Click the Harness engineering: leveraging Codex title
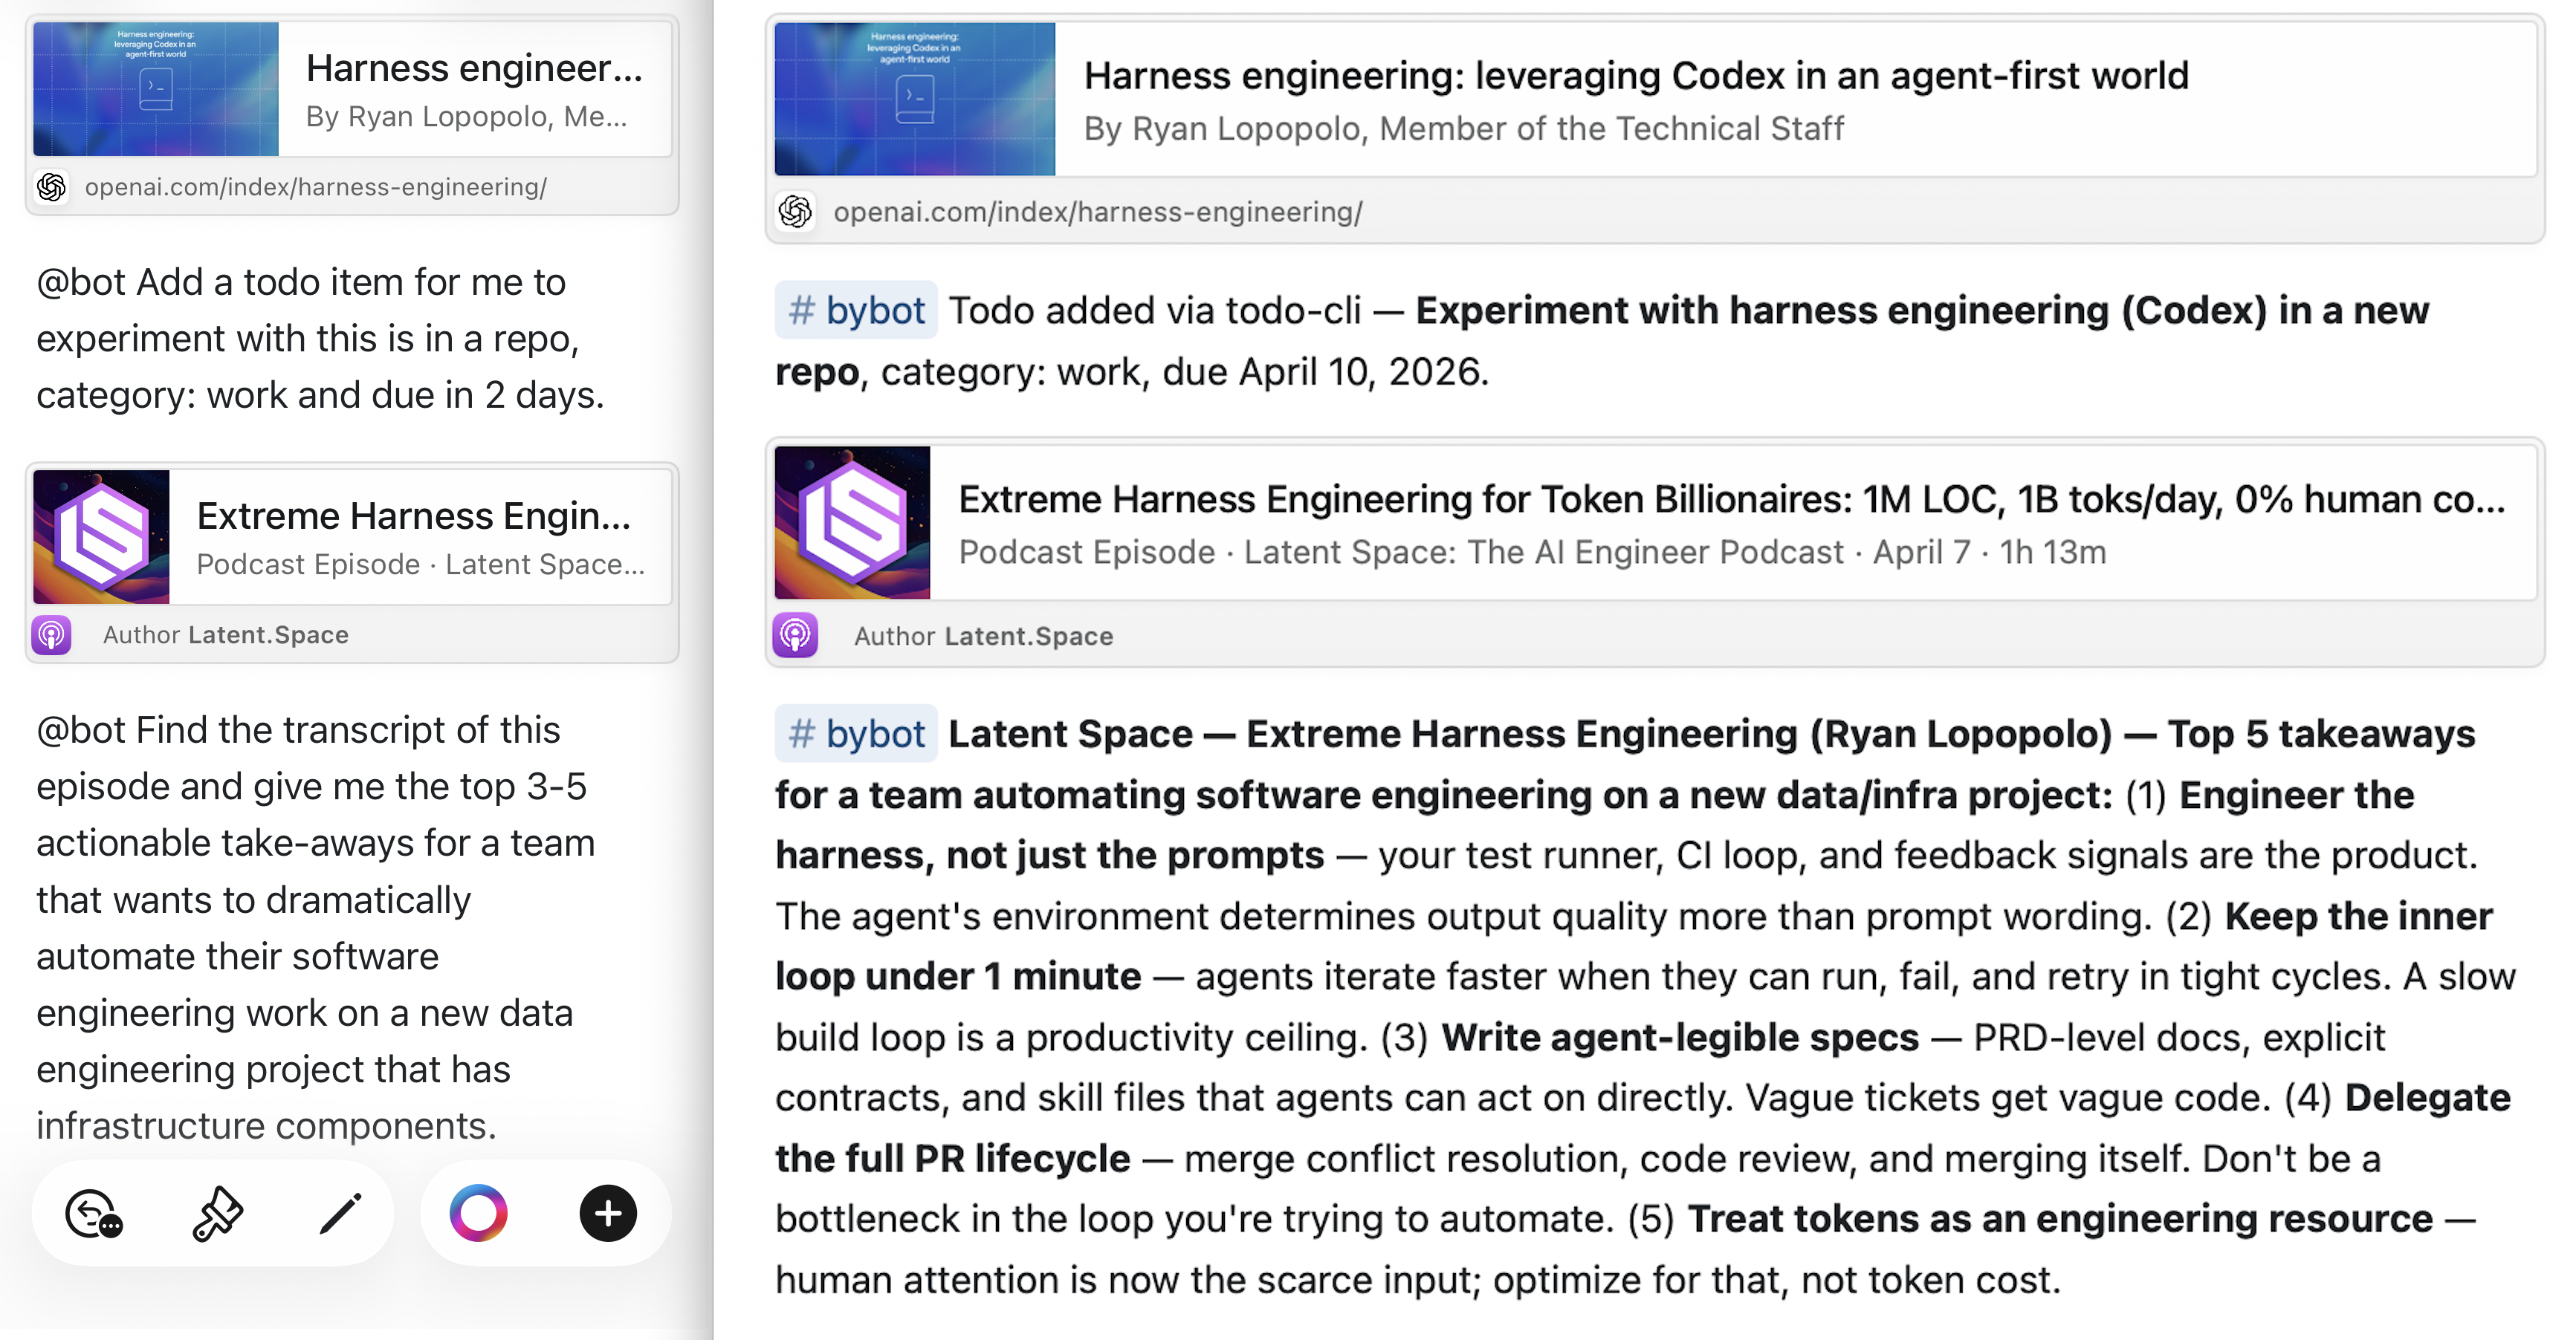Image resolution: width=2576 pixels, height=1340 pixels. tap(1636, 76)
